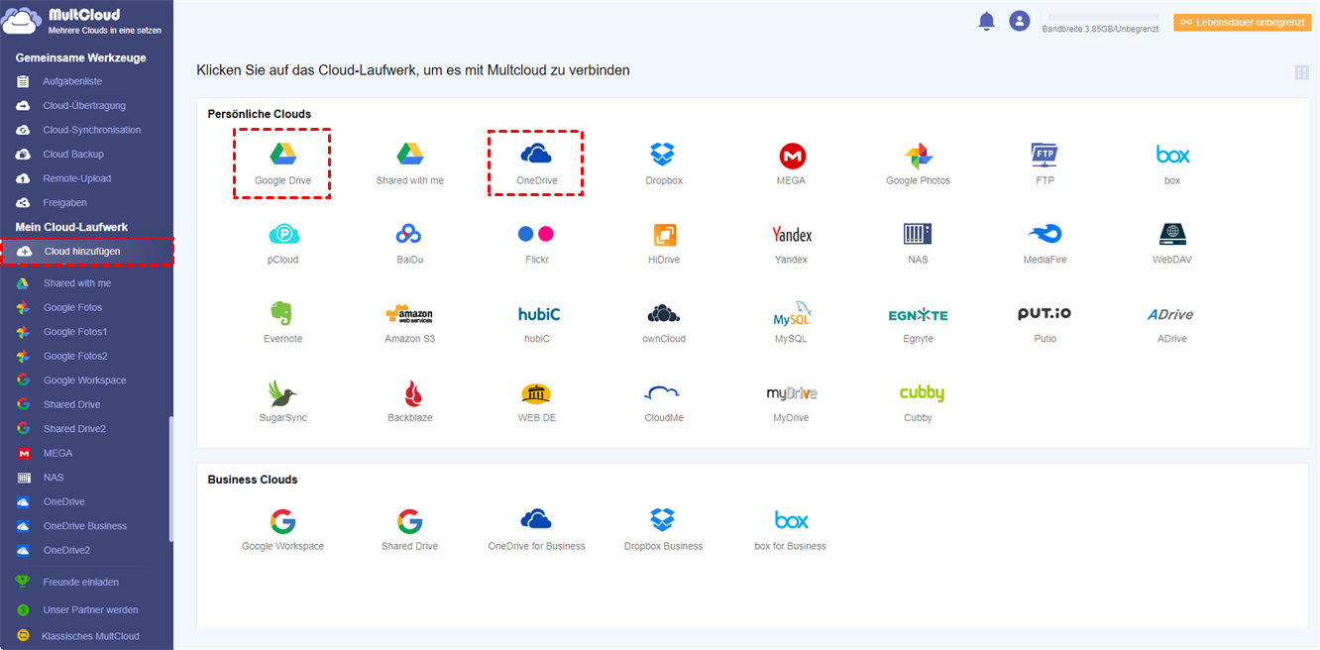Select Google Drive in Persönliche Clouds
Screen dimensions: 1320x650
pyautogui.click(x=282, y=163)
